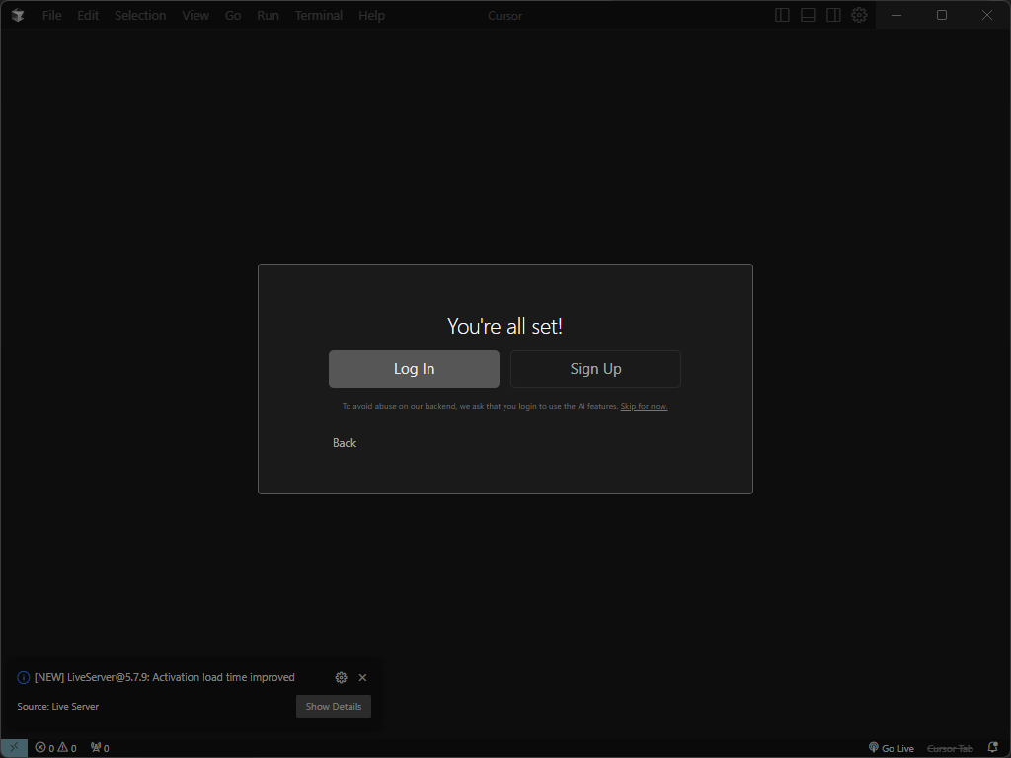Click the Show Details button
Viewport: 1011px width, 758px height.
pyautogui.click(x=334, y=706)
